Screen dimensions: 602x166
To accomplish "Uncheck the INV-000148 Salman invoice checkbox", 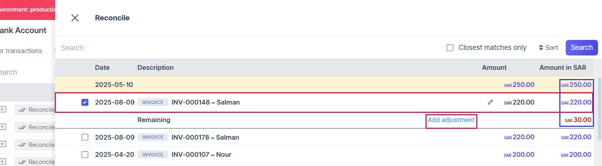I will (x=85, y=103).
